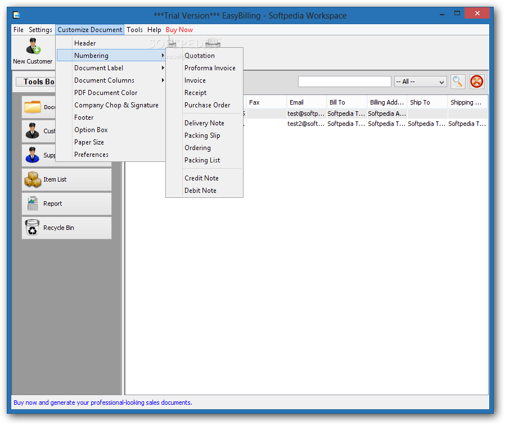Click the Report chart icon
This screenshot has width=505, height=425.
click(x=33, y=204)
